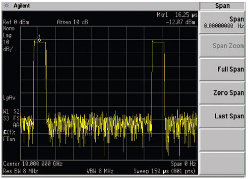Click the Res BW 8 MHz readout
The image size is (248, 179).
click(20, 171)
